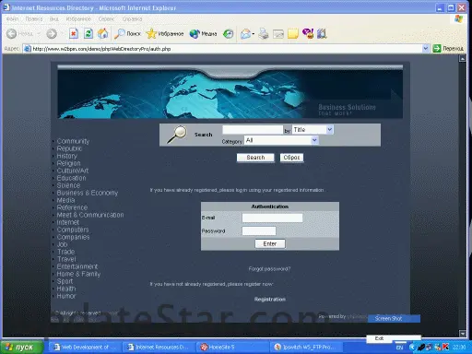
Task: Open the View menu
Action: 54,19
